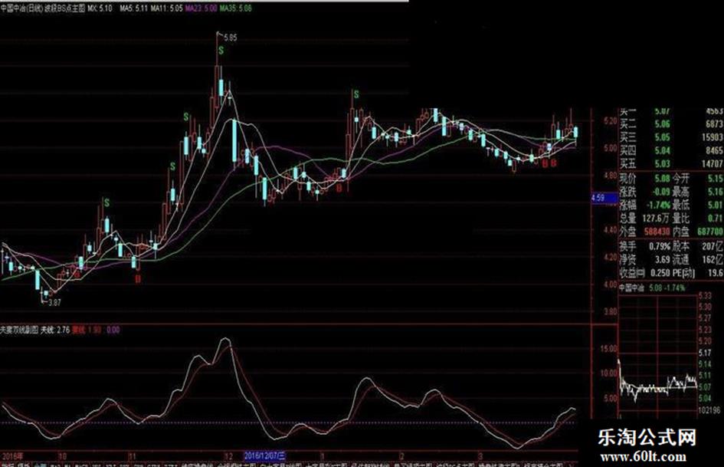Select the 买二 bid row at 5.06
The width and height of the screenshot is (724, 467).
coord(671,124)
